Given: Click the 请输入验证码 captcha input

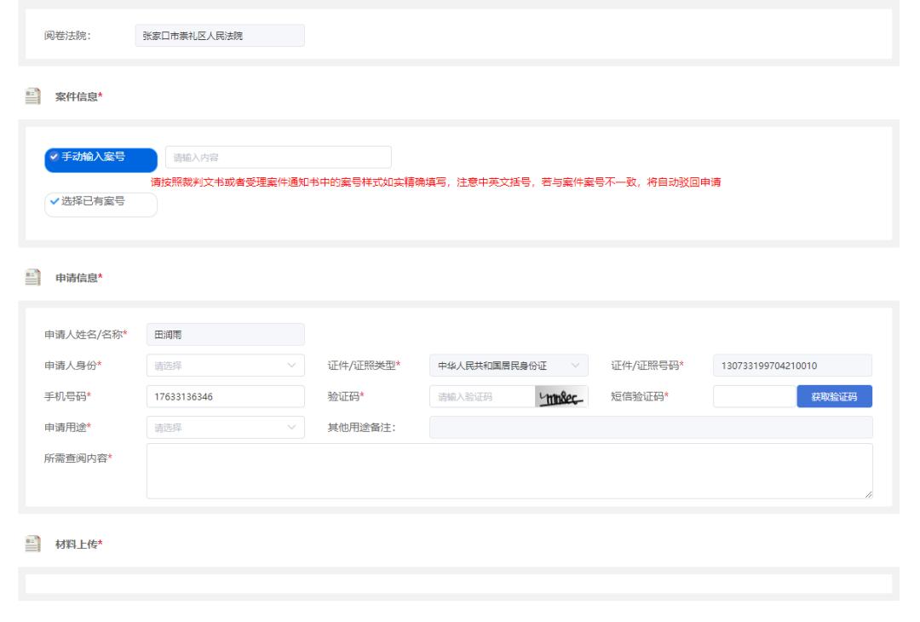Looking at the screenshot, I should 481,397.
